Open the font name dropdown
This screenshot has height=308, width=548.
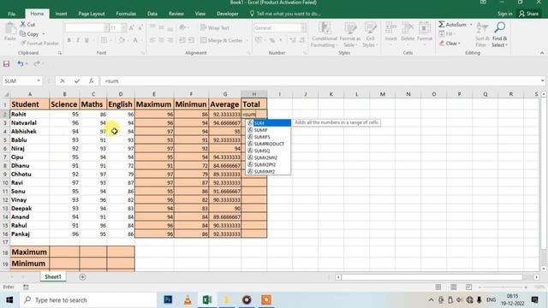click(106, 27)
